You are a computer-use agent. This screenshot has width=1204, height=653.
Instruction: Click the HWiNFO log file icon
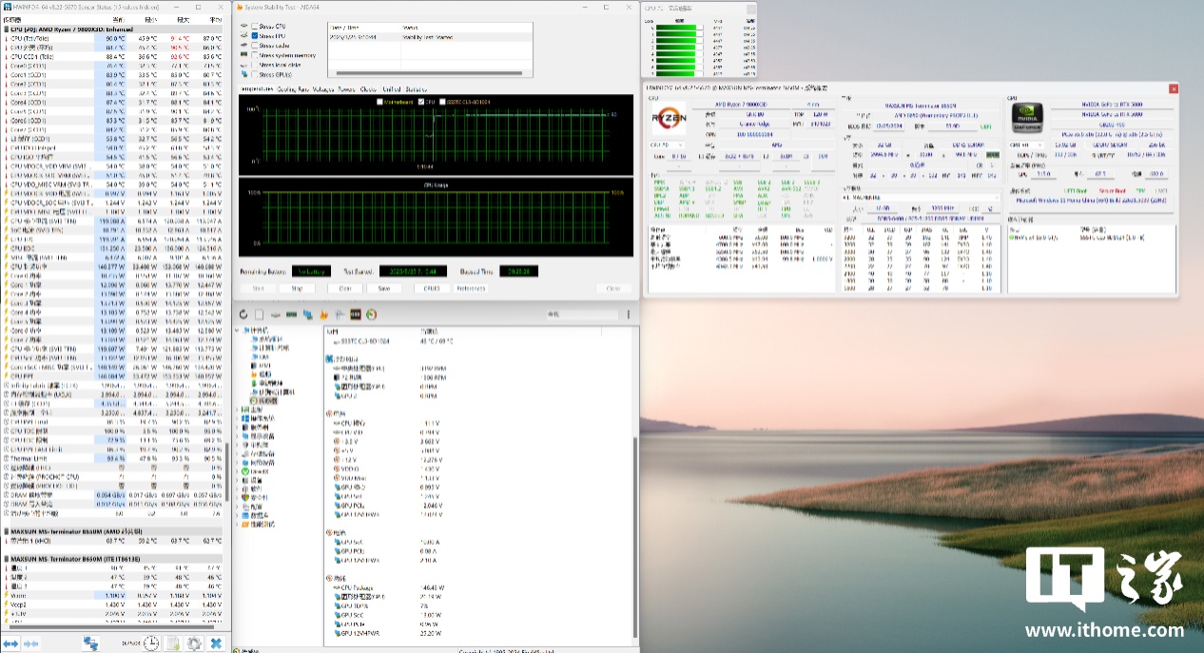point(174,643)
